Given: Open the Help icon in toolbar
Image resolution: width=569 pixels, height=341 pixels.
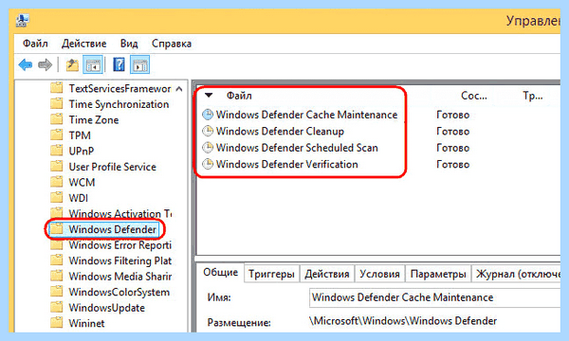Looking at the screenshot, I should pos(119,65).
